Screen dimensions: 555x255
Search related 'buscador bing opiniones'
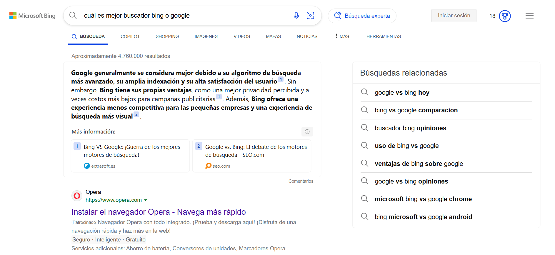446,128
